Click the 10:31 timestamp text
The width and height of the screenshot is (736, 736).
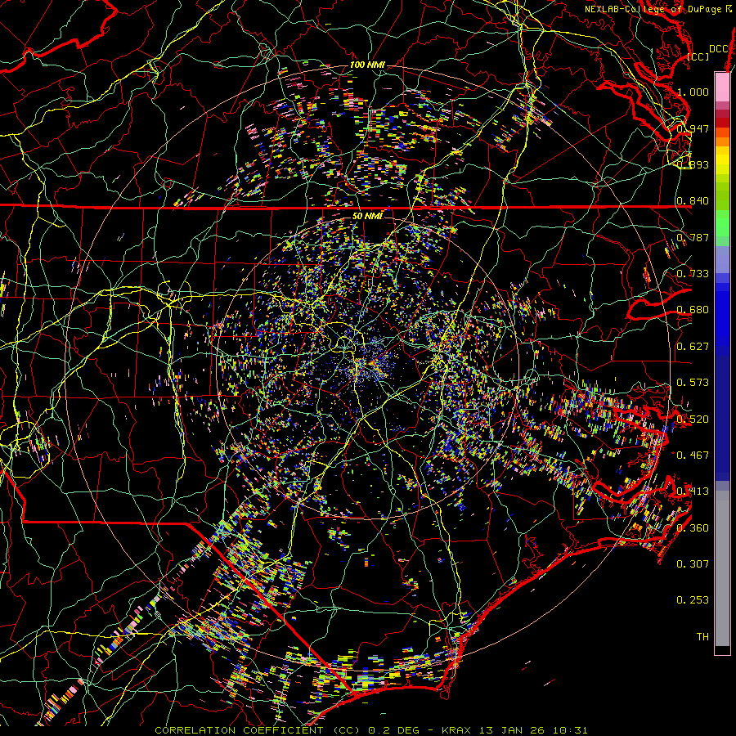568,730
